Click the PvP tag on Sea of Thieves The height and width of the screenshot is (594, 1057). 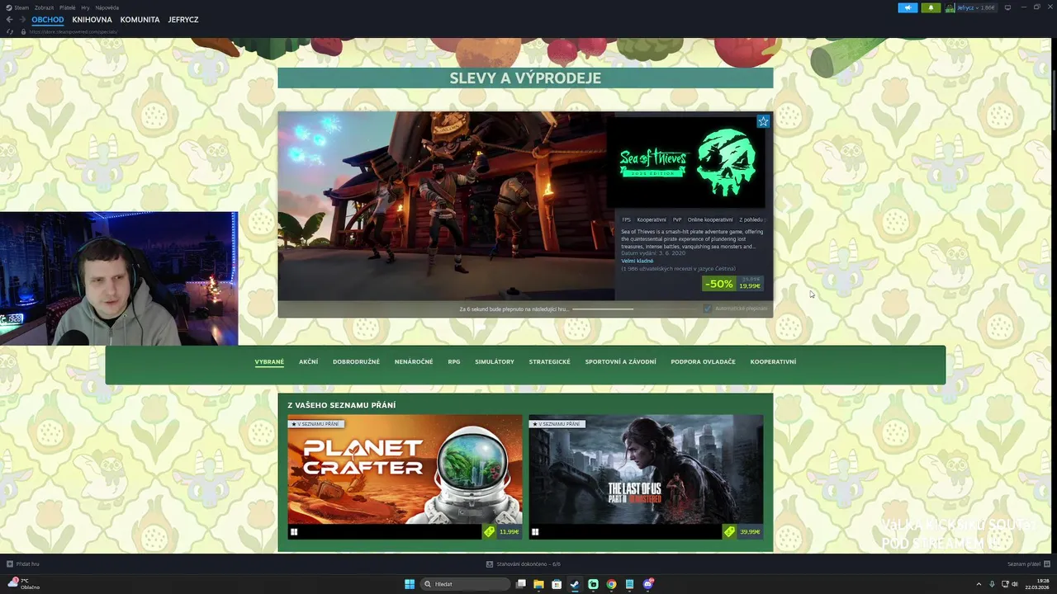click(677, 219)
